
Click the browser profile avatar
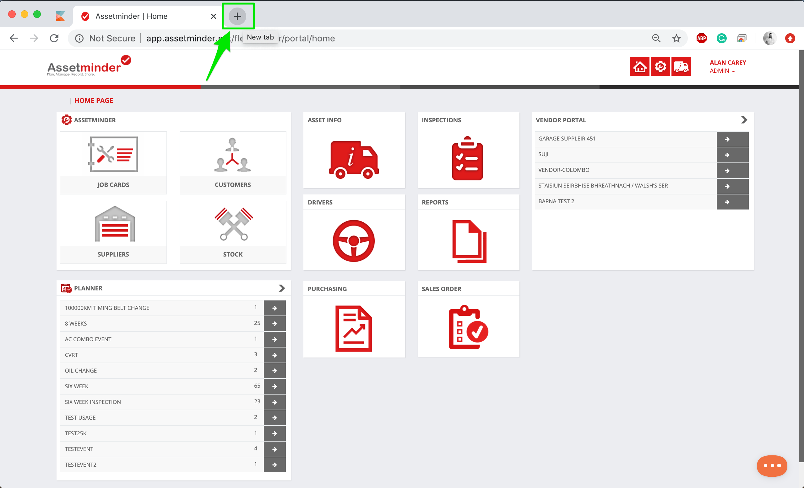tap(769, 39)
